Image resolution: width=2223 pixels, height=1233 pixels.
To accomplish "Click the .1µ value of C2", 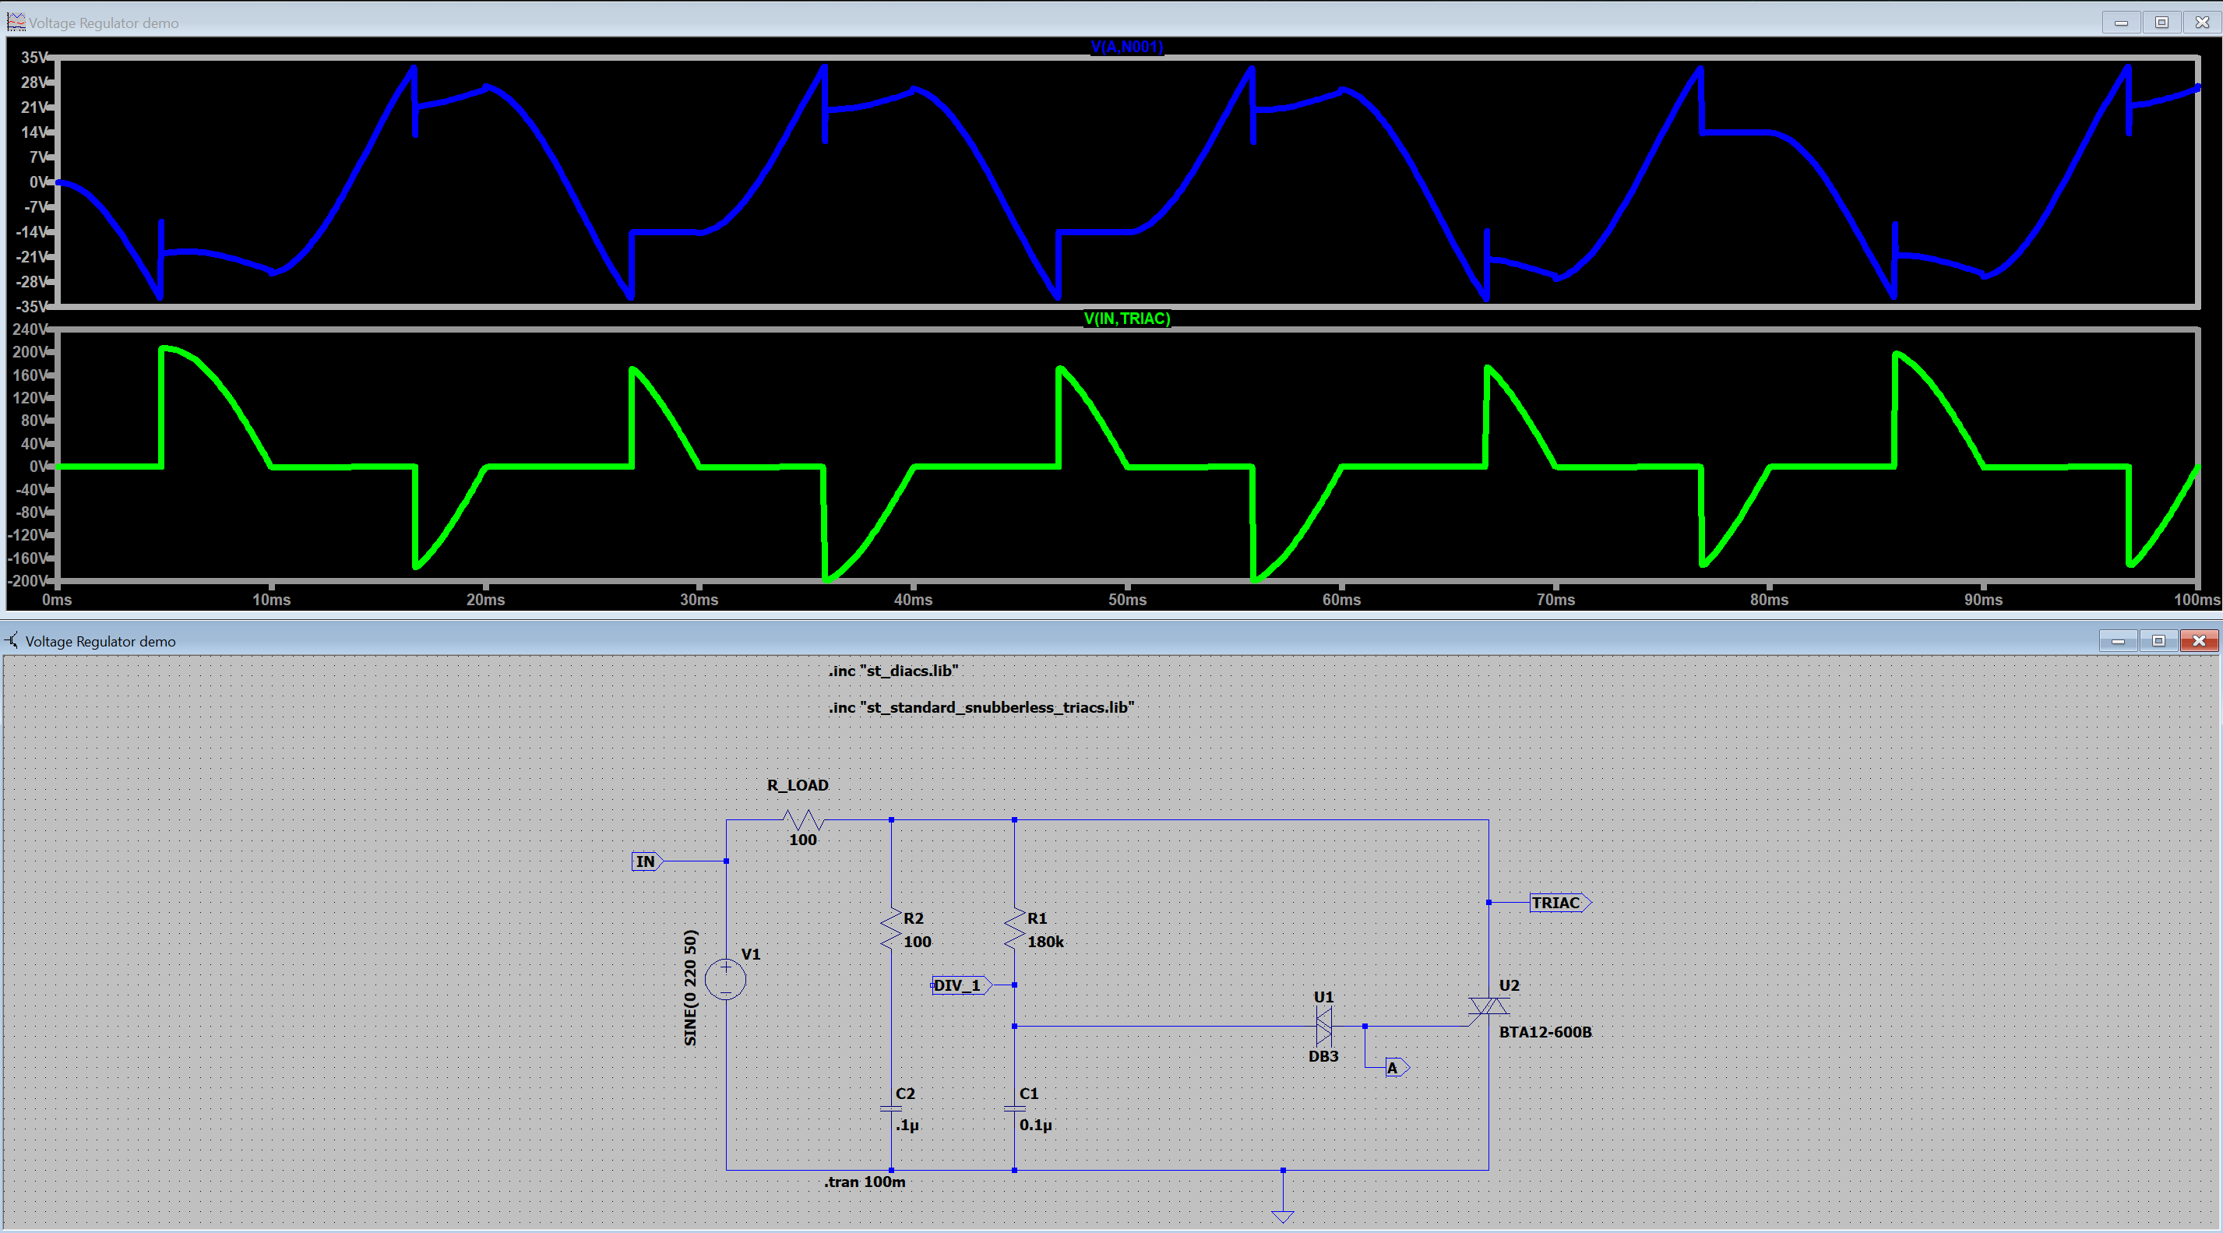I will tap(907, 1126).
